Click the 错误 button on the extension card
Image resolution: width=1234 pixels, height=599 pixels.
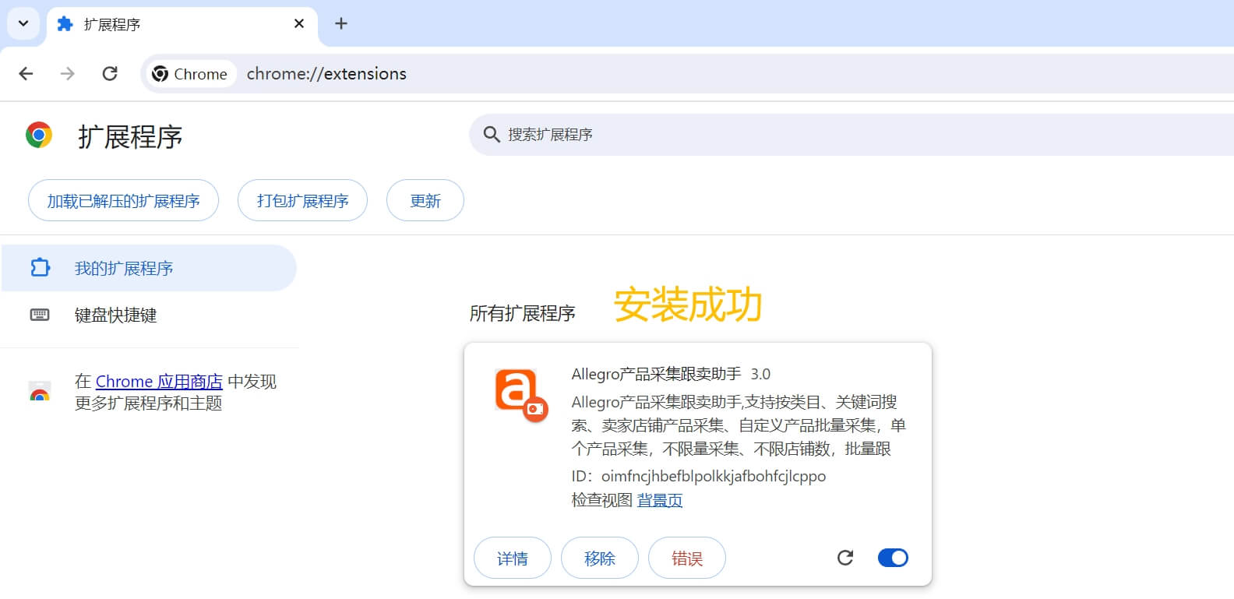687,558
